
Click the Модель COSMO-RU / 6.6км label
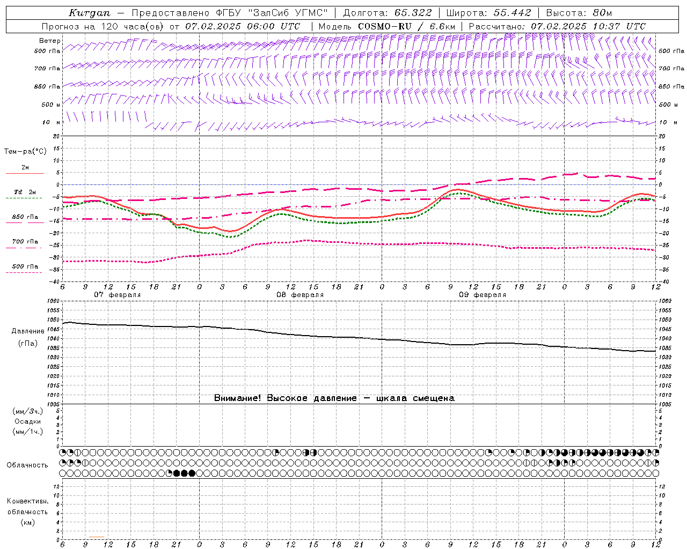click(x=387, y=26)
